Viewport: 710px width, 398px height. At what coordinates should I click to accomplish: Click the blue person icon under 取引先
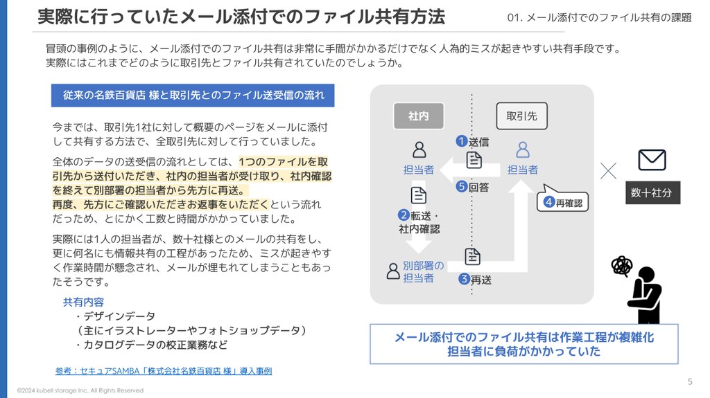pos(523,150)
